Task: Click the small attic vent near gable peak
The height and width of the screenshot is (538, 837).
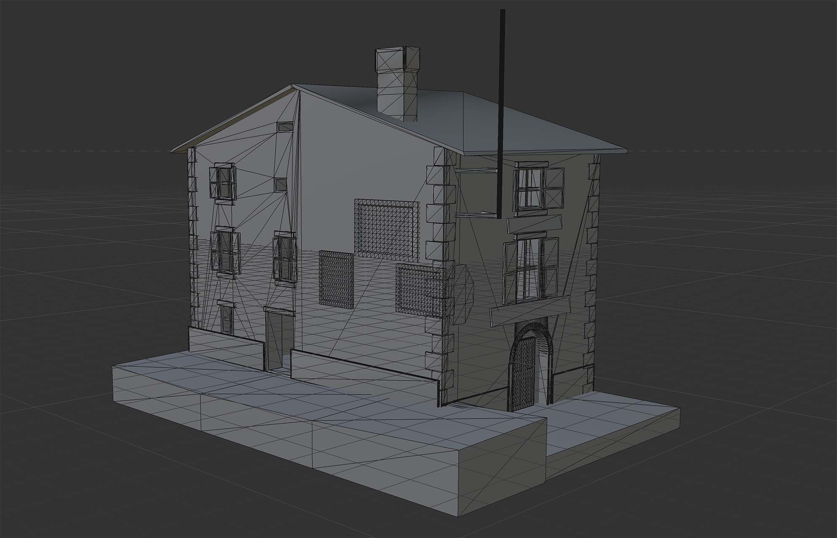Action: point(285,126)
